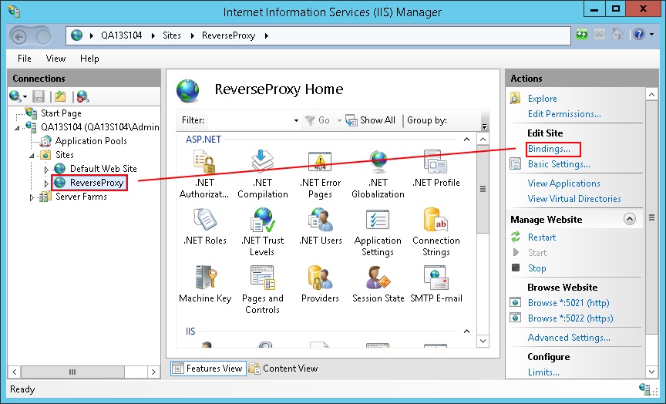
Task: Open the View menu
Action: [x=55, y=58]
